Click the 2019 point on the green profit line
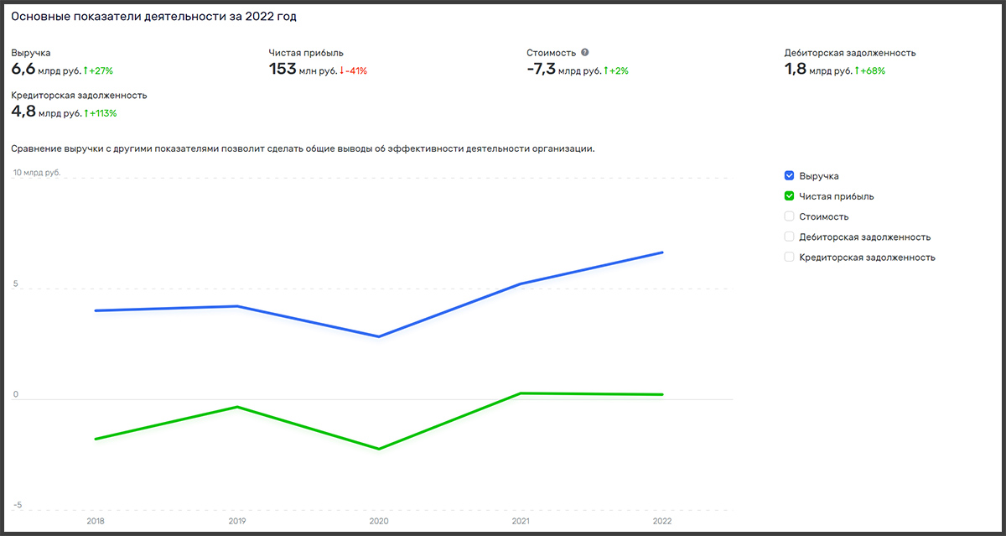This screenshot has height=536, width=1006. pos(238,407)
